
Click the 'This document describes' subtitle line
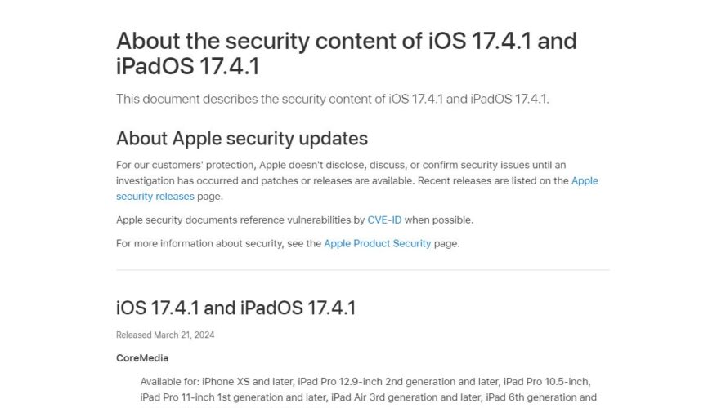coord(333,99)
